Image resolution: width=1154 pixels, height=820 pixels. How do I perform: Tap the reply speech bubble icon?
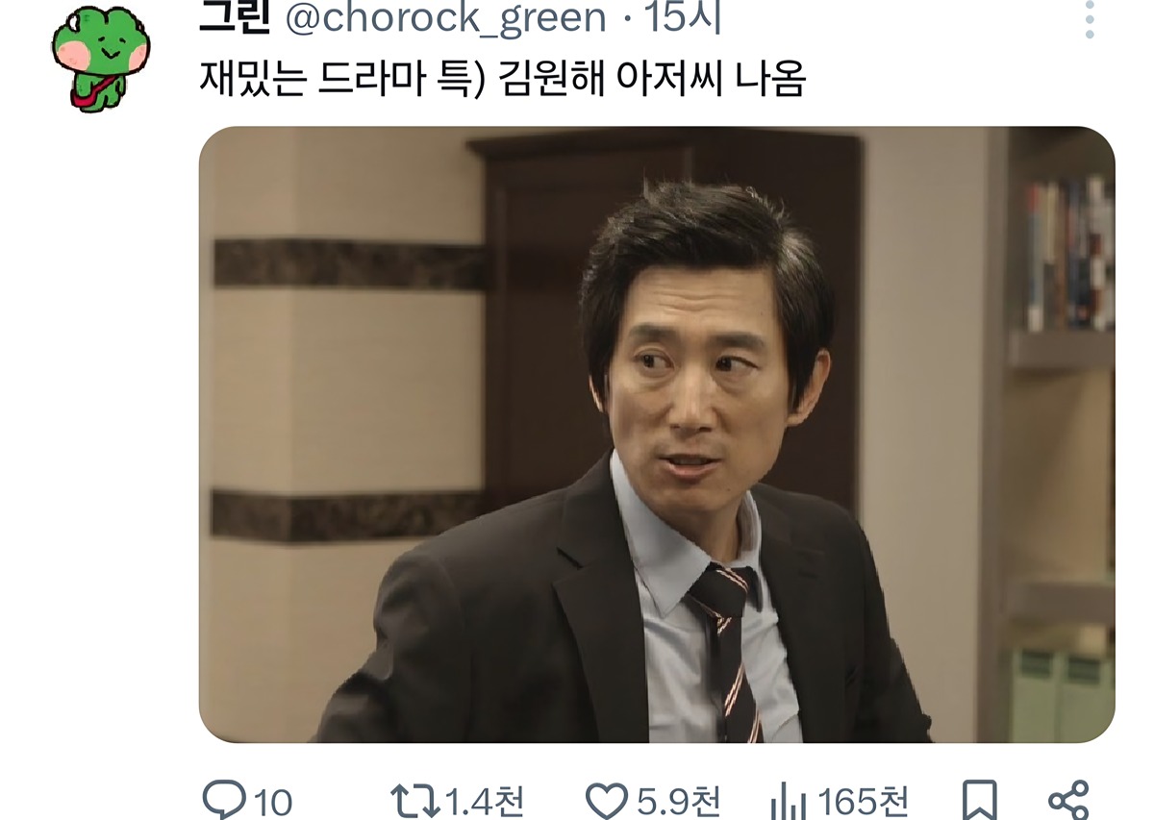(223, 800)
